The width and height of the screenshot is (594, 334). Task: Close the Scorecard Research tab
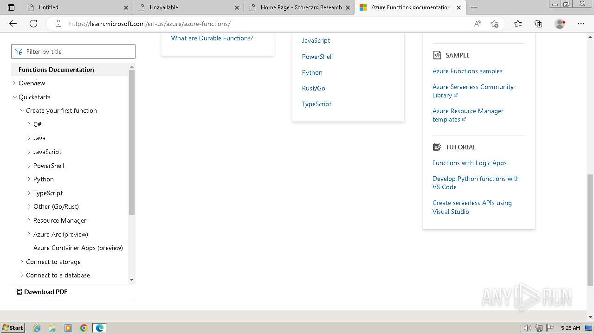[x=348, y=7]
